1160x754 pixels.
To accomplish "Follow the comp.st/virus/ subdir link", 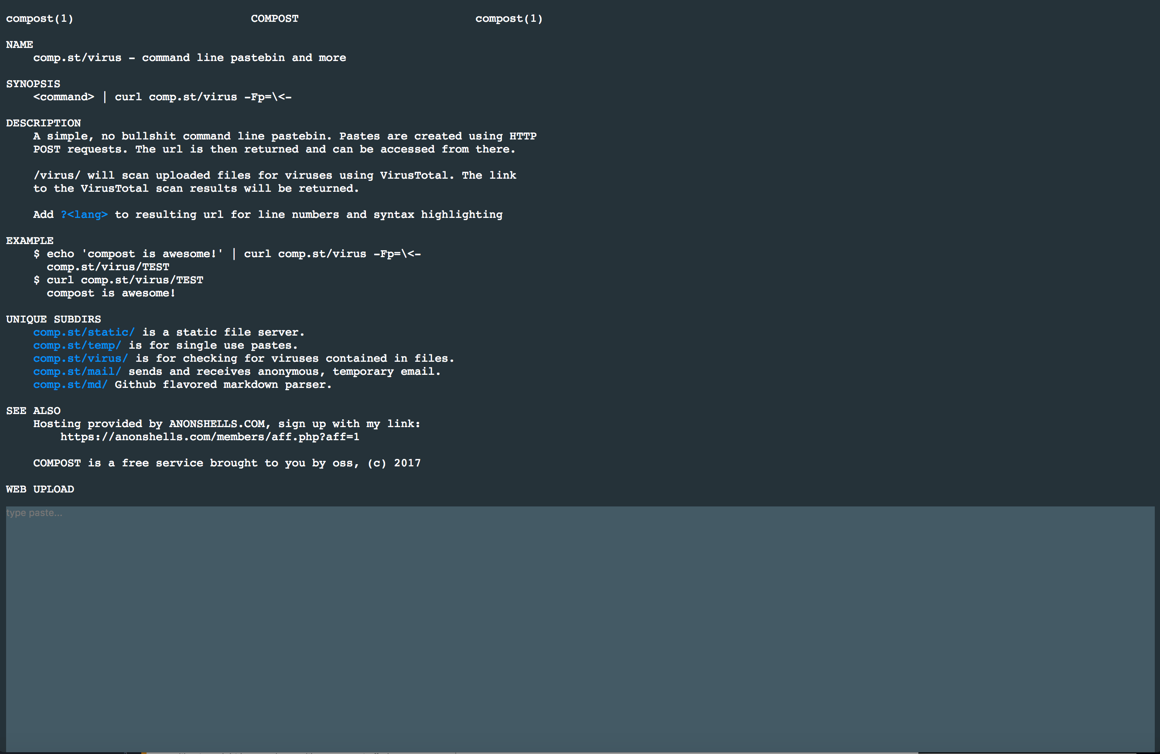I will pos(80,359).
